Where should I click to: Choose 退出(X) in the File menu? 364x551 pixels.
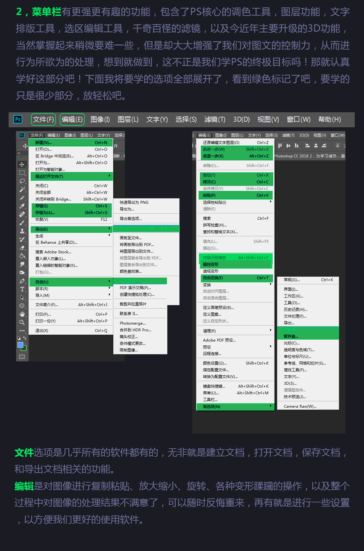click(71, 331)
